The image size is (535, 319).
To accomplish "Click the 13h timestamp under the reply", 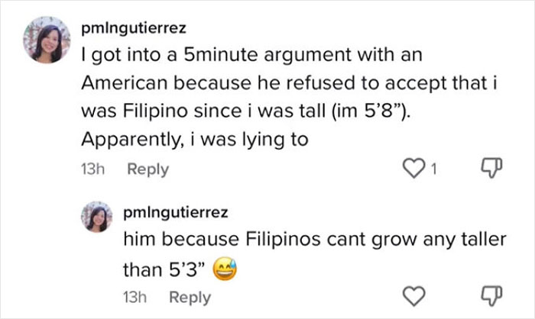I will (135, 296).
